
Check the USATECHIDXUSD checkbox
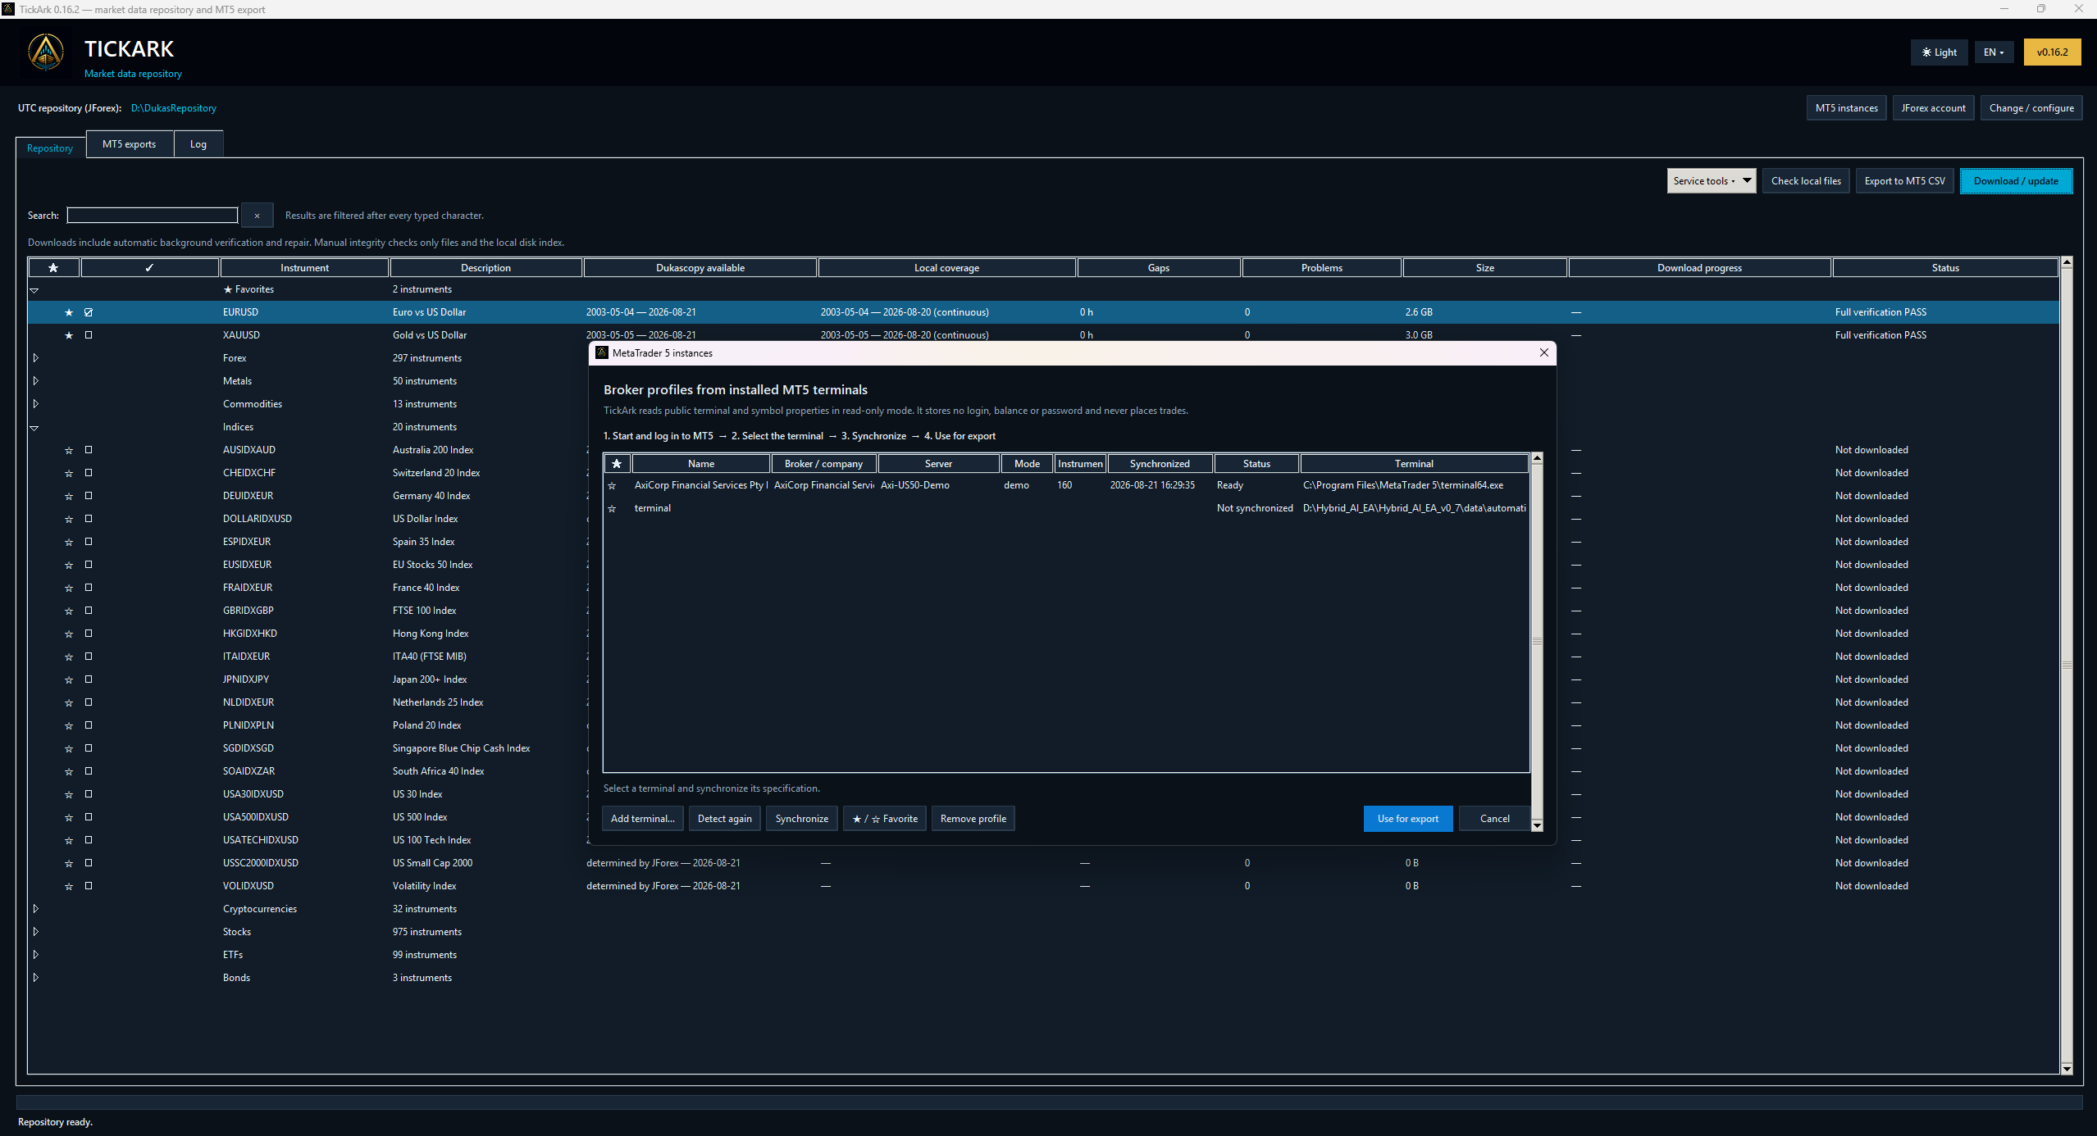coord(89,840)
